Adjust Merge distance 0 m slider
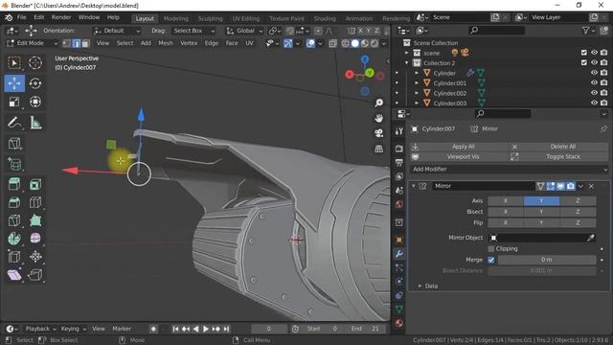 point(547,260)
